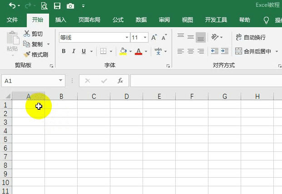282x194 pixels.
Task: Click the Undo arrow icon
Action: click(x=12, y=6)
